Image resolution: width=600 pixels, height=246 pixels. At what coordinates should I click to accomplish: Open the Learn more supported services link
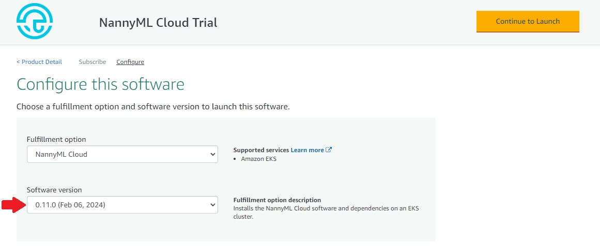307,150
